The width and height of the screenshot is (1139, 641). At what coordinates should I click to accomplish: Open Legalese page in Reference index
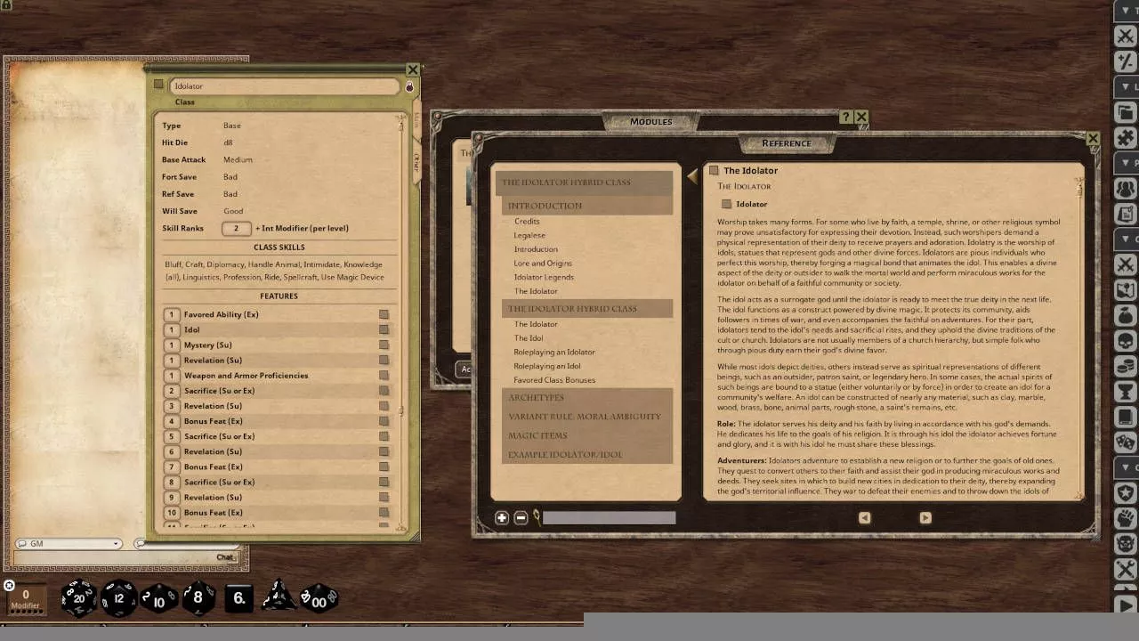point(529,235)
